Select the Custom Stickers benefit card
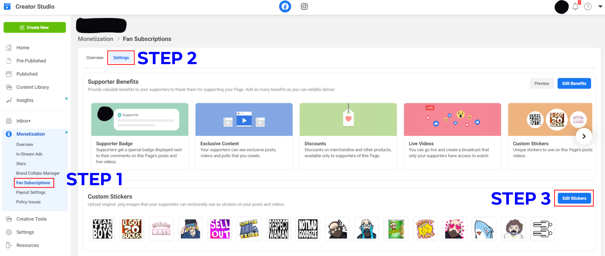The width and height of the screenshot is (605, 256). (x=550, y=136)
